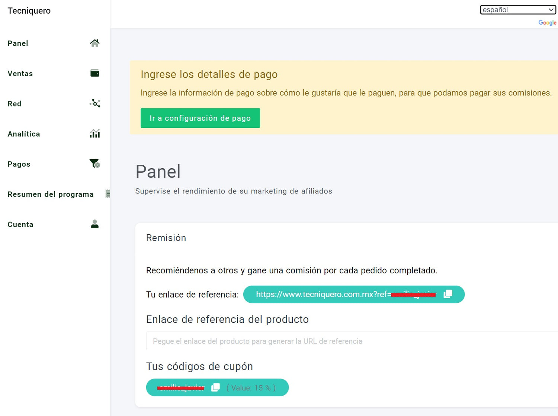The height and width of the screenshot is (416, 558).
Task: Go to the Red menu label
Action: pos(15,104)
